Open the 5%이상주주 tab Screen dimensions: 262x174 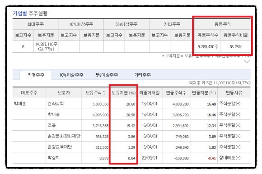(107, 75)
